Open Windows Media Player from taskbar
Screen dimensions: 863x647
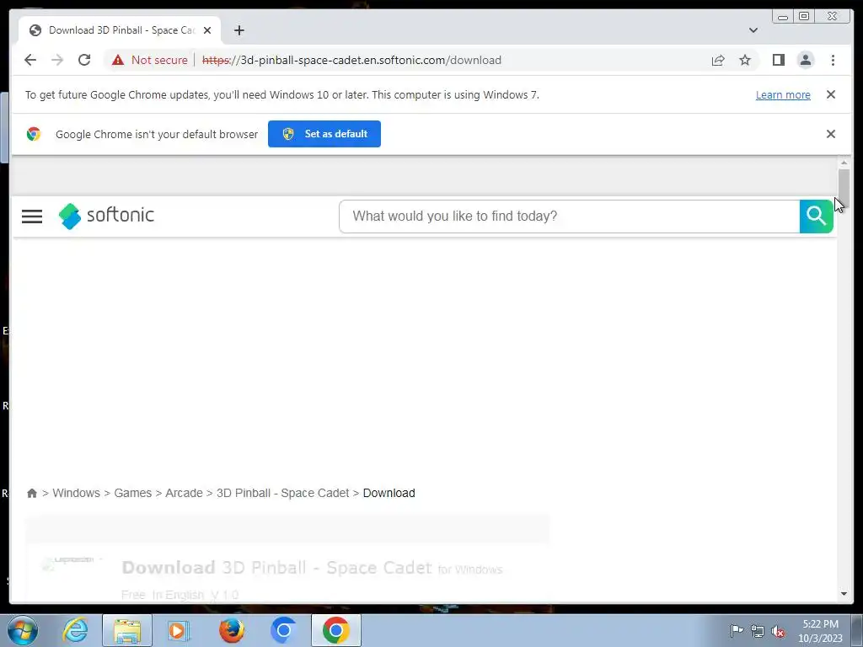(178, 630)
